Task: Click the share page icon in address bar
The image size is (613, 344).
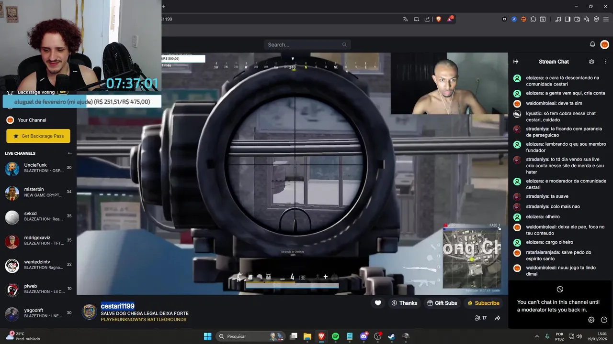Action: pos(427,19)
